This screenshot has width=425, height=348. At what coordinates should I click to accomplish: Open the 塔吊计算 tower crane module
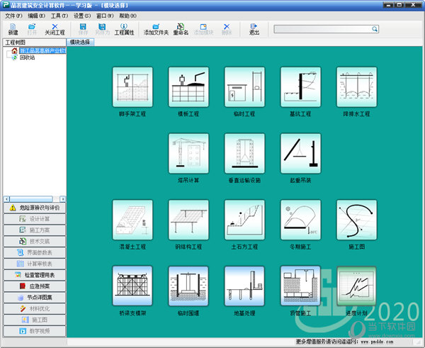(188, 153)
